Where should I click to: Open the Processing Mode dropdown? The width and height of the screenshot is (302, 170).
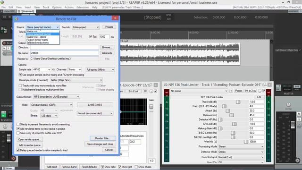coord(241,146)
